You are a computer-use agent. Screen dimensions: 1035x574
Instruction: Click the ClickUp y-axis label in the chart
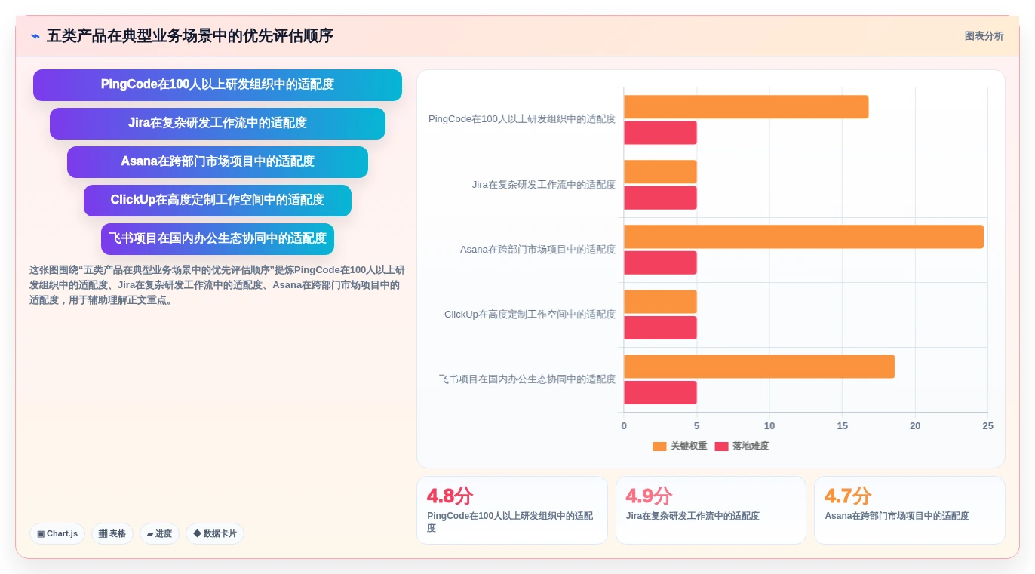pos(530,315)
